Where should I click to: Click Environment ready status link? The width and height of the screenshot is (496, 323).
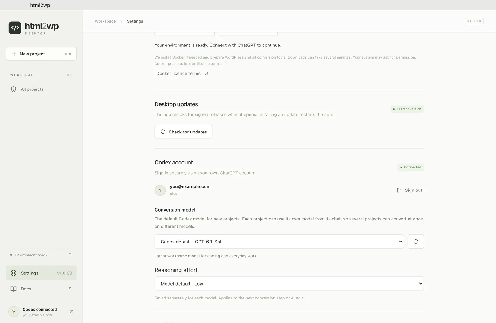41,255
